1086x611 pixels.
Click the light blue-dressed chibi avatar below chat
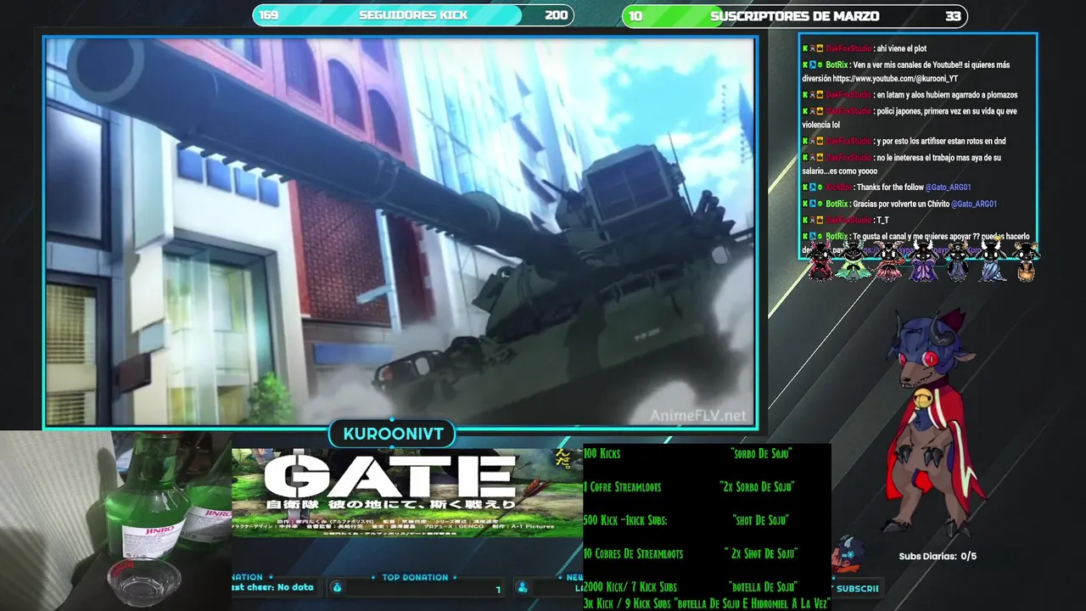tap(992, 261)
